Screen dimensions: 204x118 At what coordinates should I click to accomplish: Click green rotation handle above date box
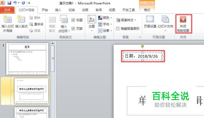142,46
